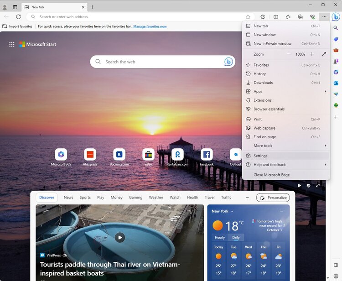This screenshot has width=342, height=281.
Task: Toggle split screen icon in toolbar
Action: point(276,17)
